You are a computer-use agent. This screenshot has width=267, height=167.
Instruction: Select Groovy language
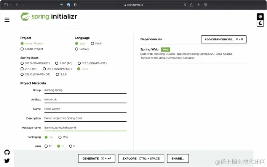tap(82, 49)
